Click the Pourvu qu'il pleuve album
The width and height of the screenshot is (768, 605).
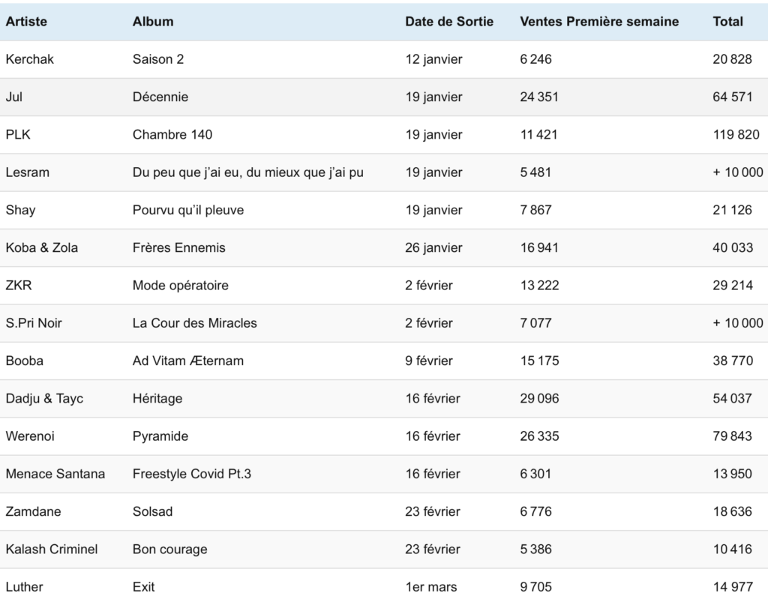coord(188,210)
